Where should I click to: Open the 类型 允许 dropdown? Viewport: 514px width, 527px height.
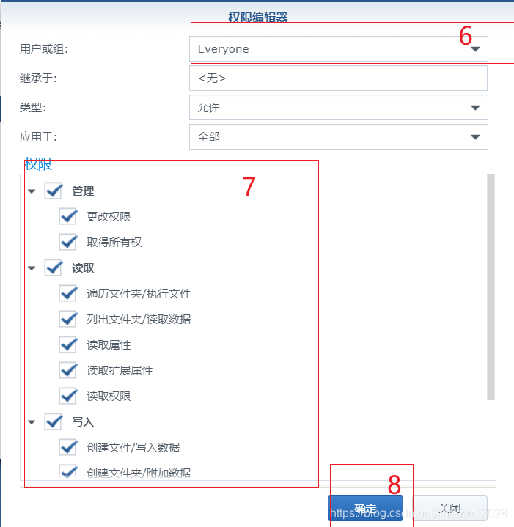click(339, 108)
